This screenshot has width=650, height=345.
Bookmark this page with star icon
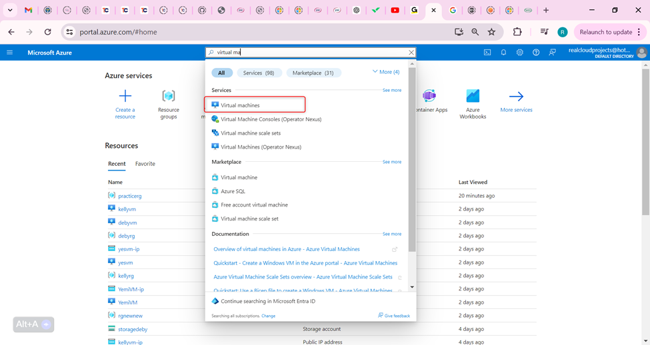pos(491,32)
